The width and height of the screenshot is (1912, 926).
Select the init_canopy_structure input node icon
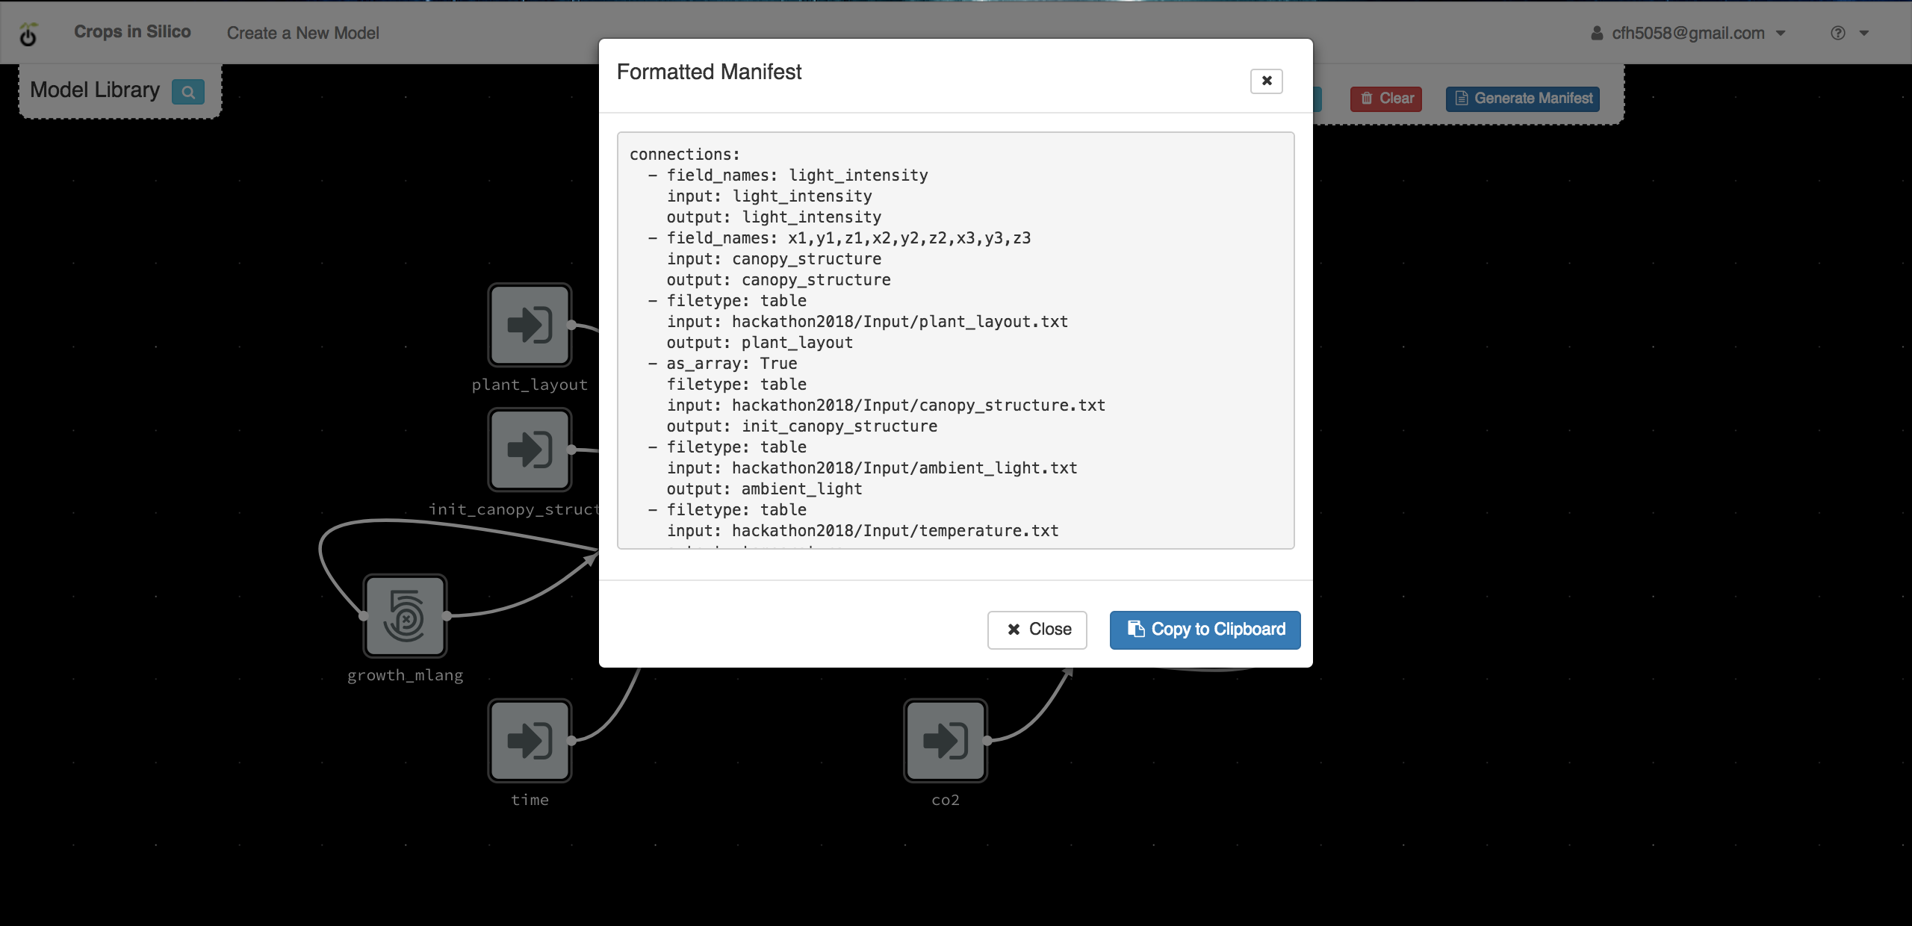(530, 450)
